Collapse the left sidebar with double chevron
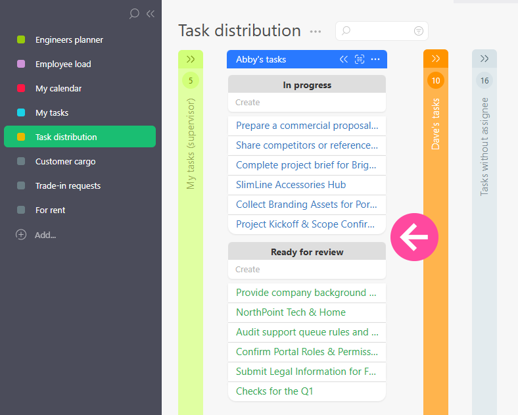This screenshot has width=518, height=415. pyautogui.click(x=151, y=13)
